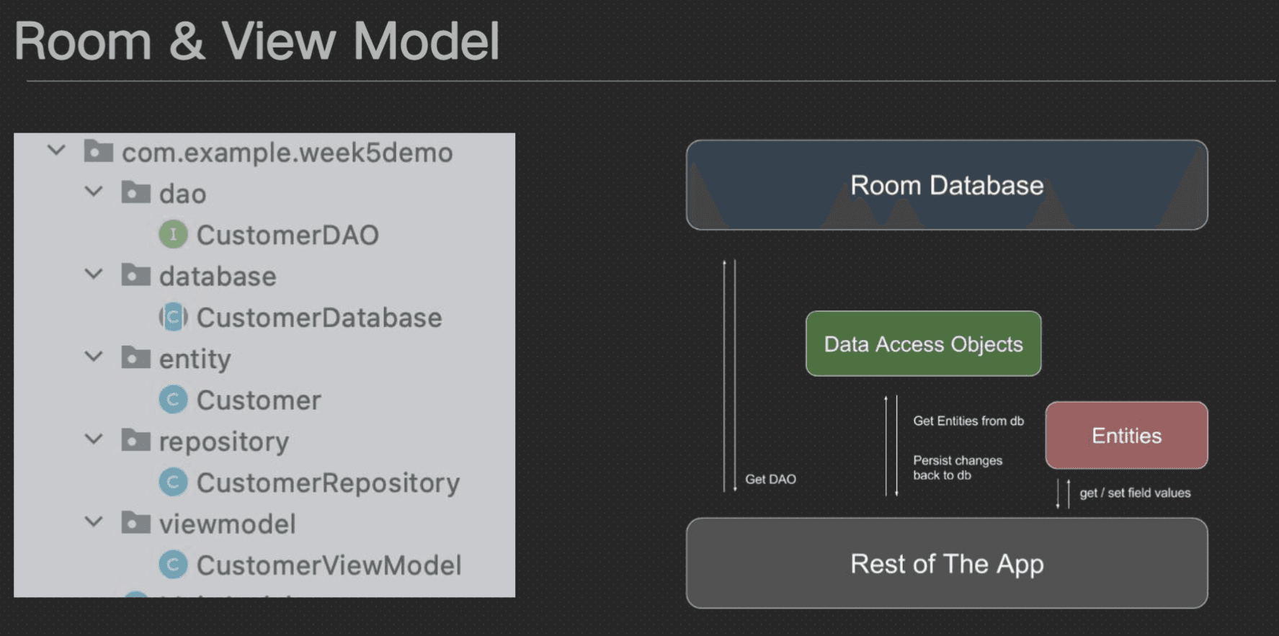This screenshot has width=1279, height=636.
Task: Click the Data Access Objects box
Action: 923,344
